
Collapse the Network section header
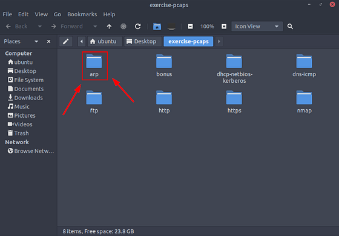[17, 142]
